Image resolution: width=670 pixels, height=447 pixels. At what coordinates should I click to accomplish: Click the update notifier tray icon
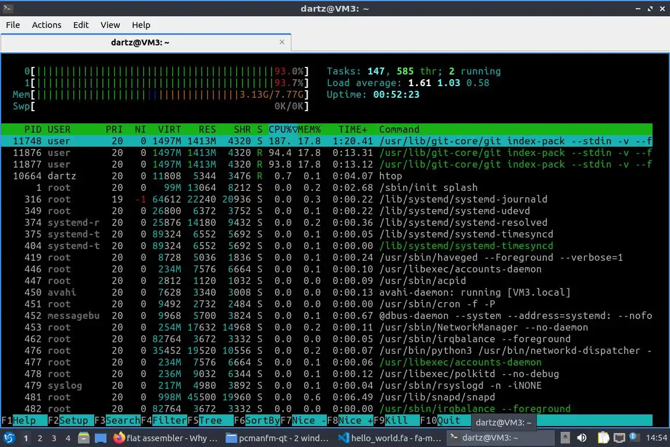click(634, 438)
